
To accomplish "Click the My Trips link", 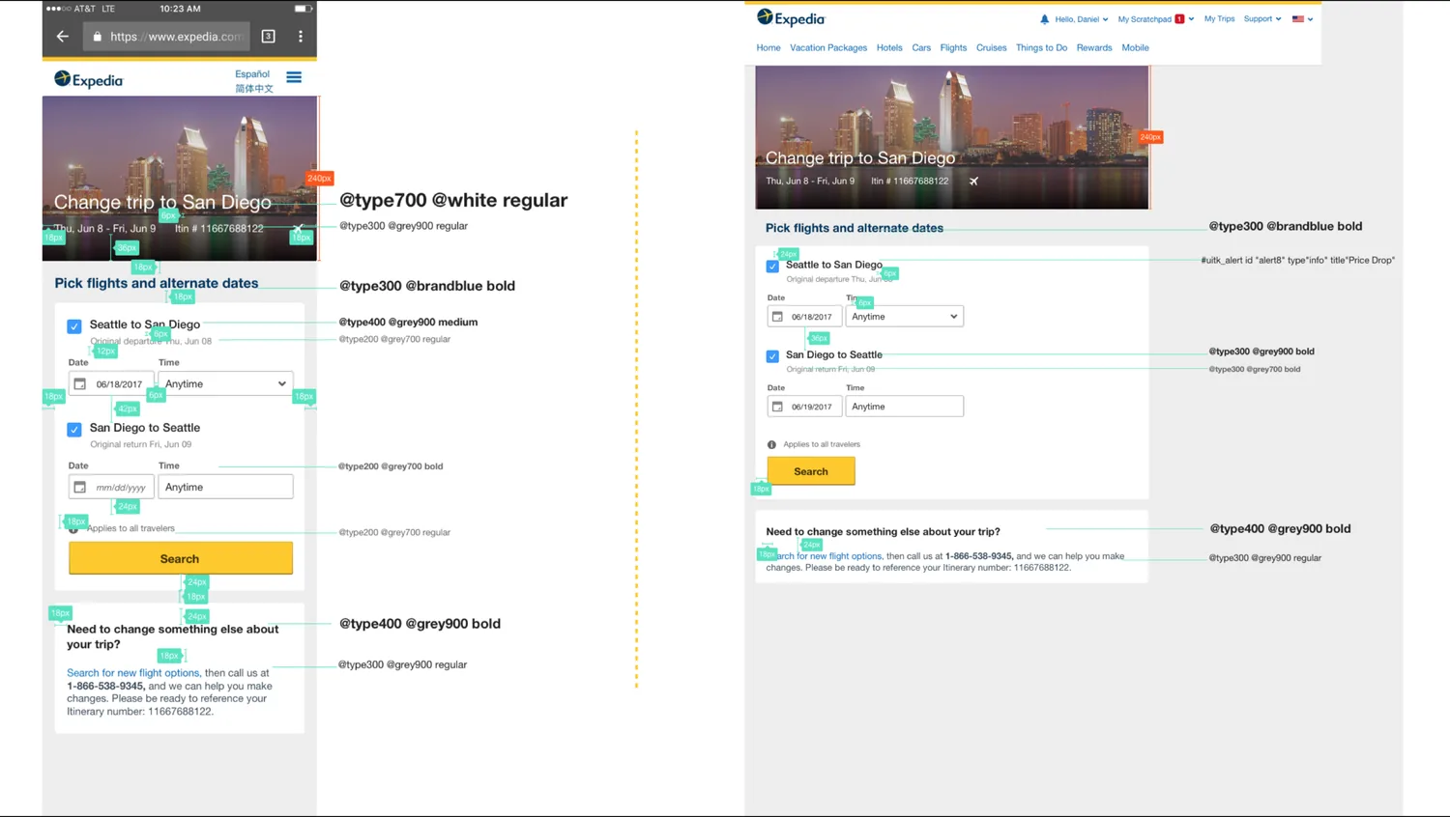I will pyautogui.click(x=1219, y=18).
